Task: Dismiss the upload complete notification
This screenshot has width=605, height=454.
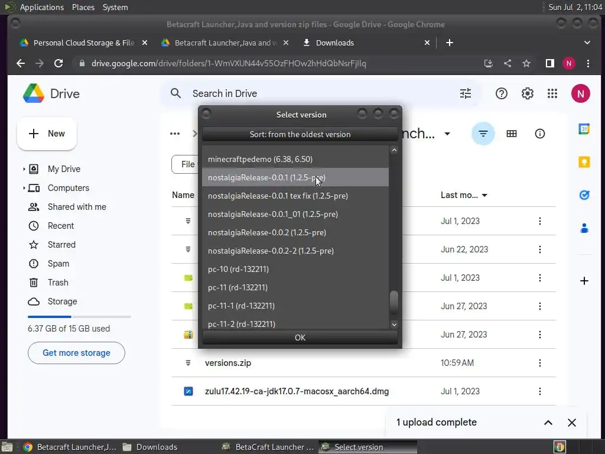Action: point(572,423)
